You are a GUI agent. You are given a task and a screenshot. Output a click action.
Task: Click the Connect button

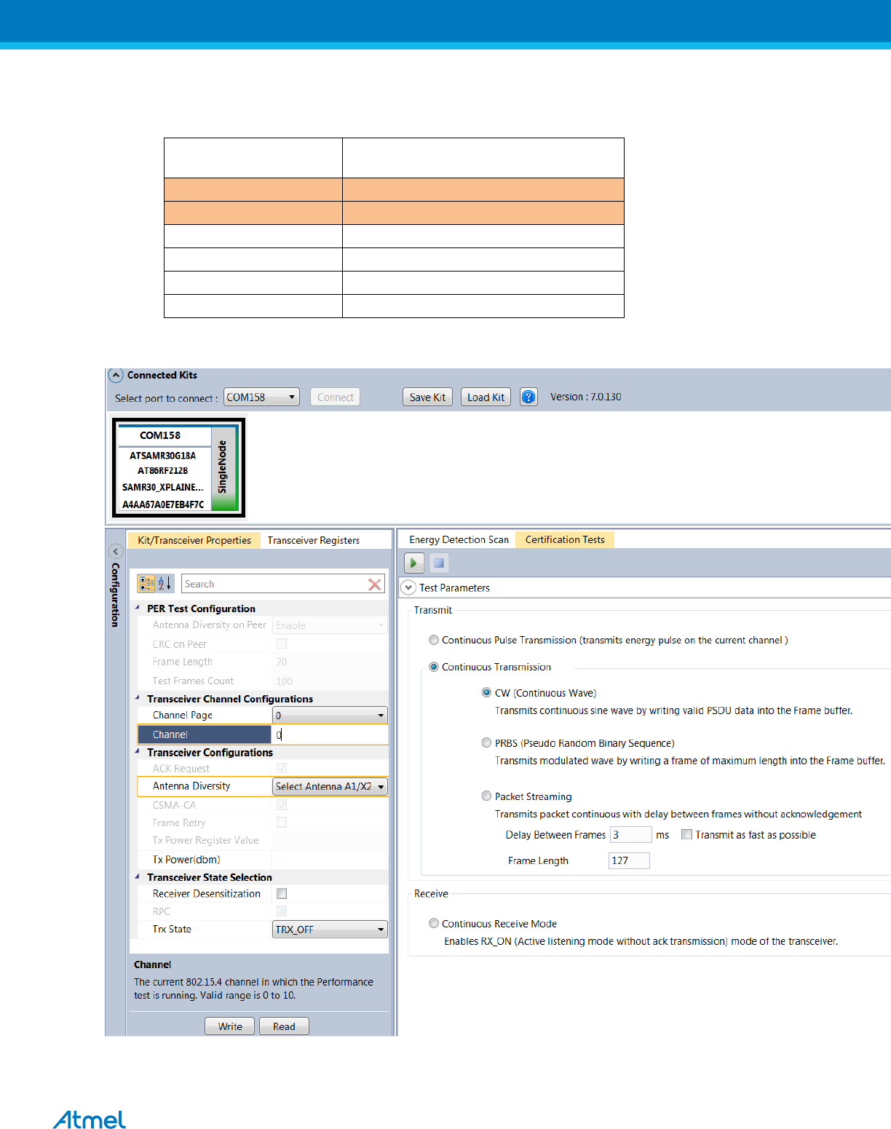336,397
